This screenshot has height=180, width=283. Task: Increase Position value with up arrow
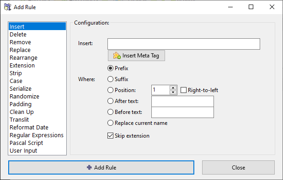[x=173, y=88]
